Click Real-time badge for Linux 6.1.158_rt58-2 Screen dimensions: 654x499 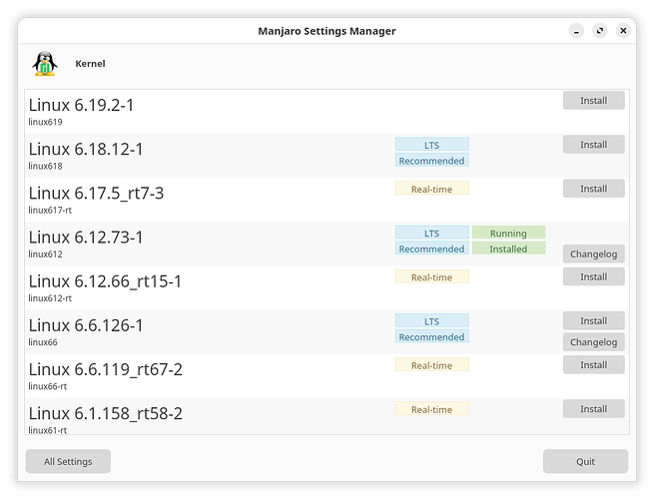click(x=432, y=409)
